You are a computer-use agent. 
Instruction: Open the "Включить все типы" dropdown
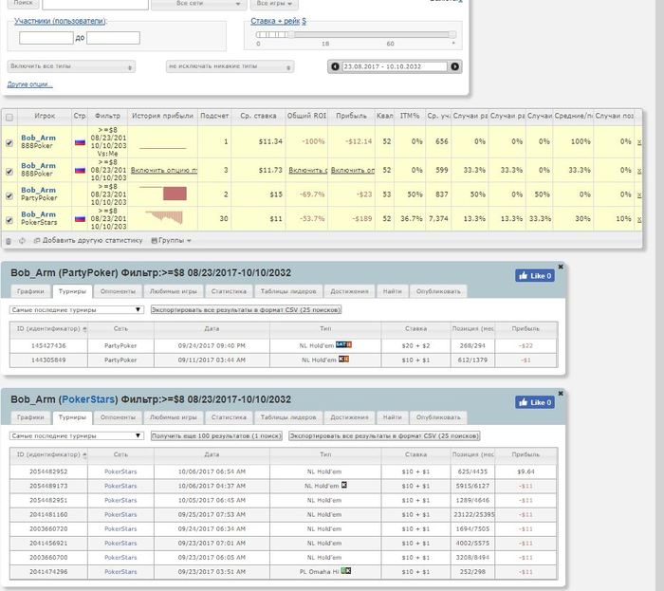[x=71, y=66]
